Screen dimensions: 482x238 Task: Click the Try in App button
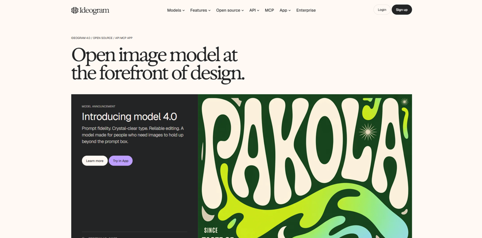[121, 161]
